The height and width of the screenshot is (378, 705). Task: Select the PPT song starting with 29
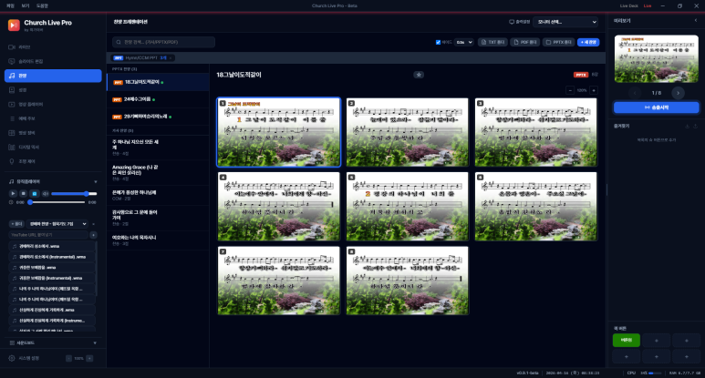tap(158, 117)
